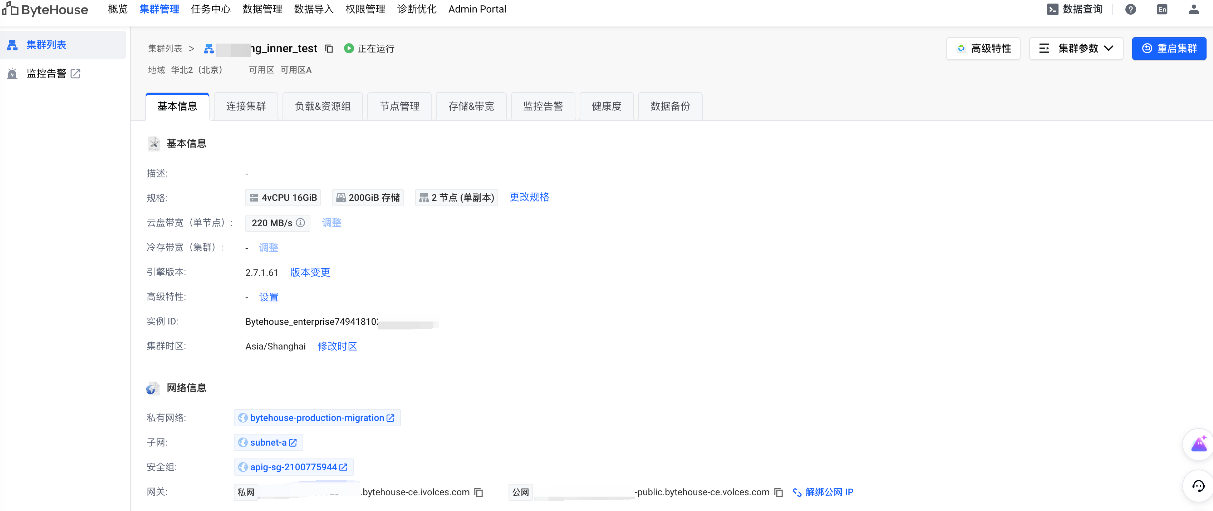Open the 权限管理 menu
This screenshot has width=1213, height=511.
[x=365, y=9]
